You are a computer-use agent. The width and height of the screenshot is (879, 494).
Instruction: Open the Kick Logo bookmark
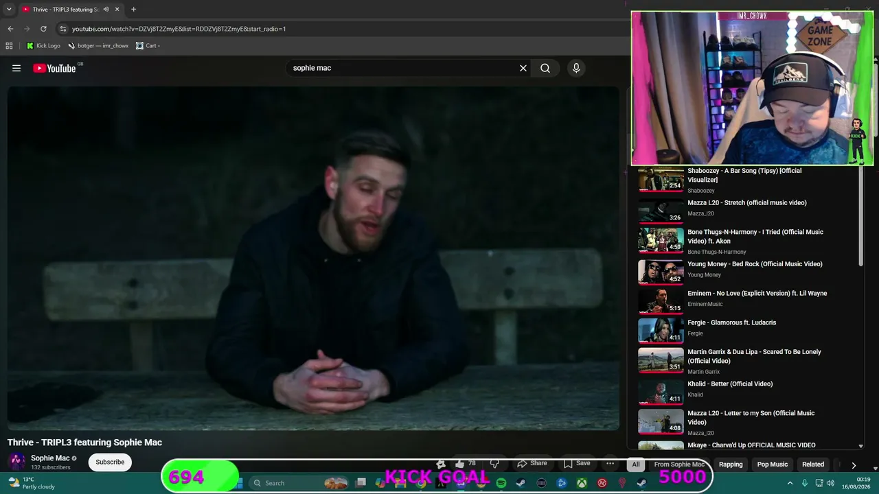click(43, 46)
